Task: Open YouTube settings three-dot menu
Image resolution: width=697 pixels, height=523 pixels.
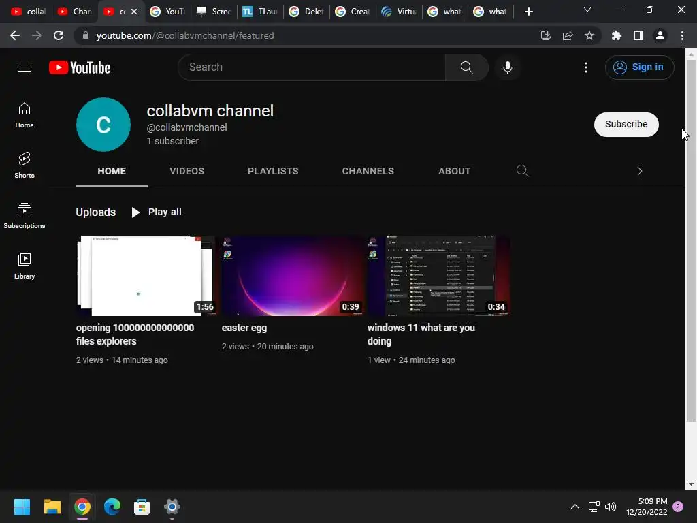Action: tap(586, 67)
